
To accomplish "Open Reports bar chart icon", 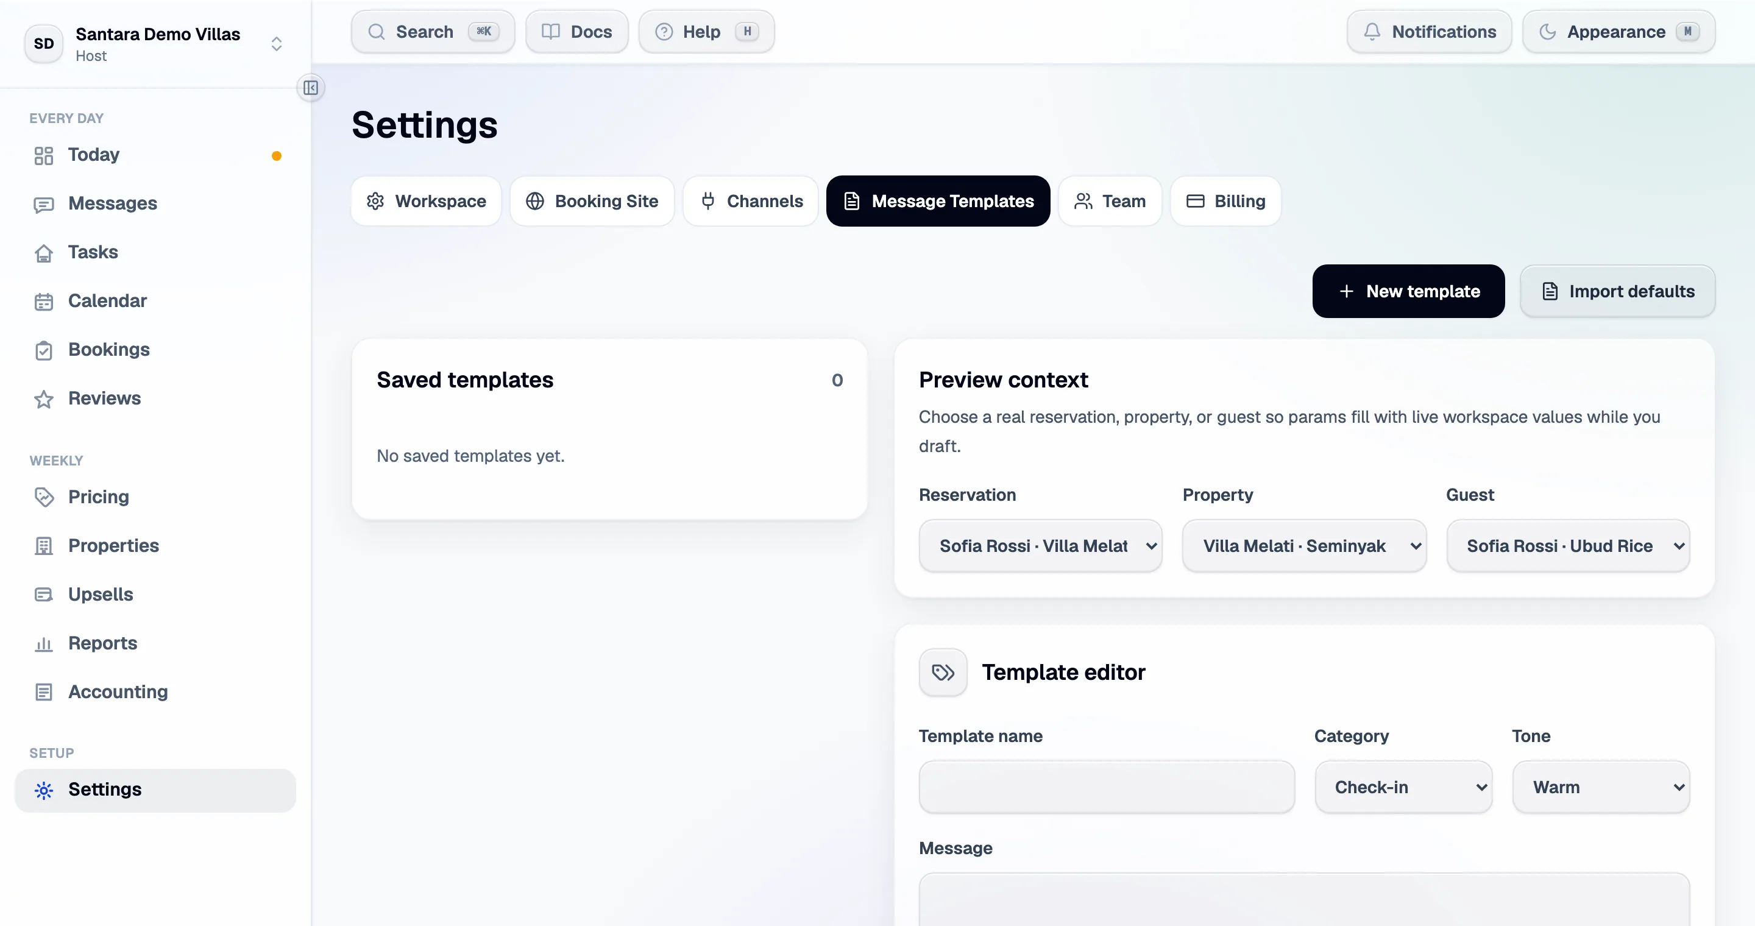I will [44, 643].
